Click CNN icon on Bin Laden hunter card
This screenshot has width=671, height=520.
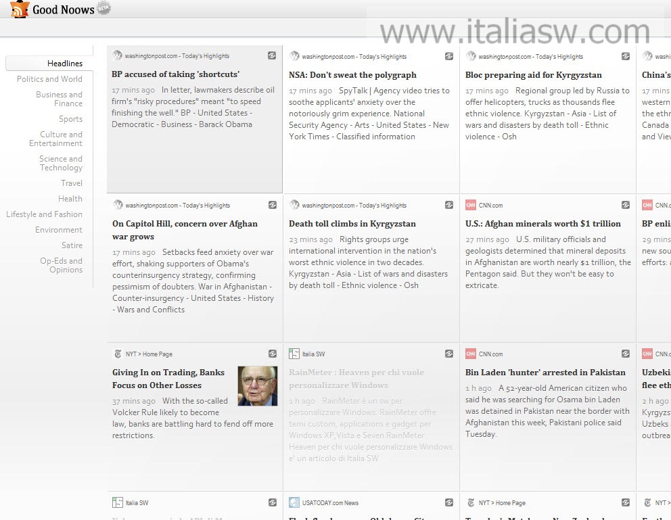[x=471, y=354]
